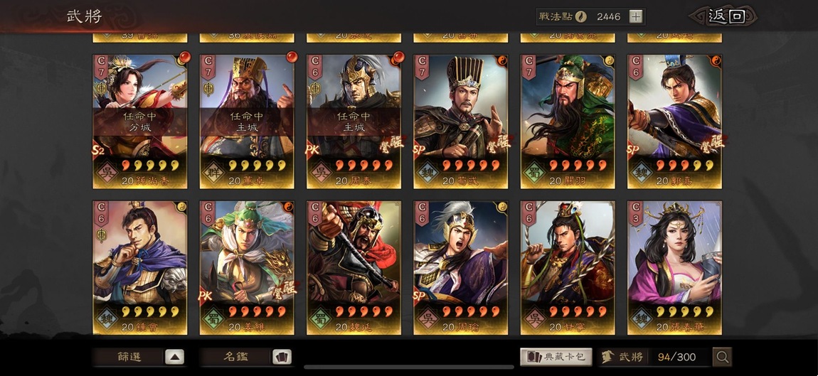
Task: Open the 名鑑 catalog
Action: coord(236,358)
